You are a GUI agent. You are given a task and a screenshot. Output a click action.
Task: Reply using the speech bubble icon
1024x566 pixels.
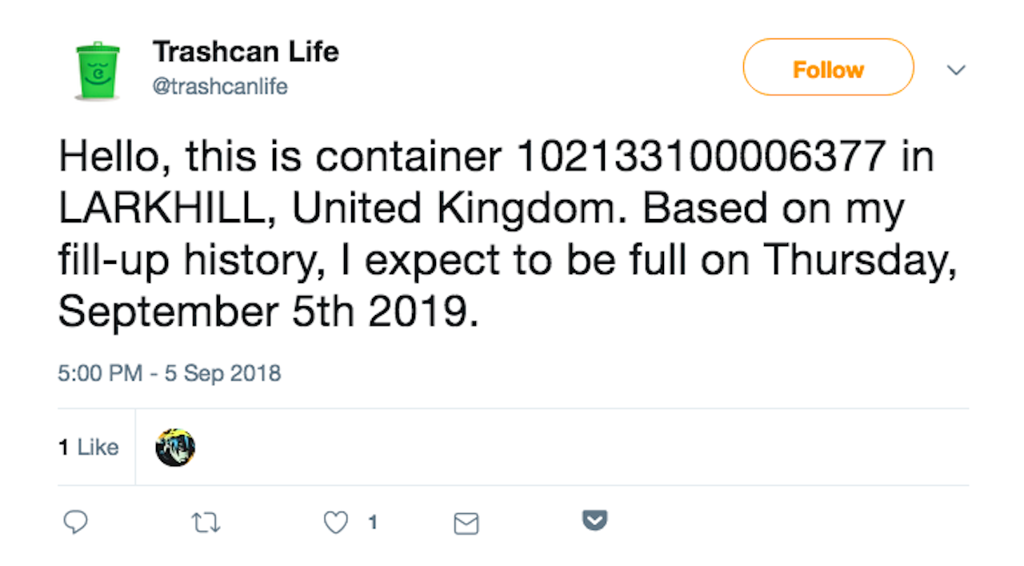[x=76, y=522]
